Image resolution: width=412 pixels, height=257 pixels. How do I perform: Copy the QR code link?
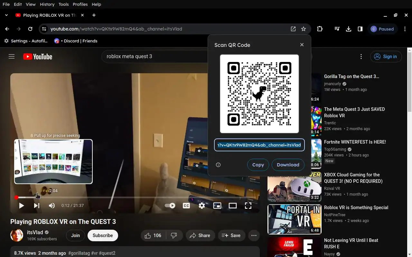[258, 165]
